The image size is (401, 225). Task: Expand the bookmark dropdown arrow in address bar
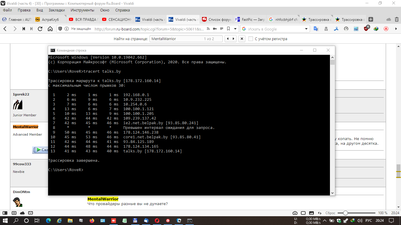click(x=235, y=29)
